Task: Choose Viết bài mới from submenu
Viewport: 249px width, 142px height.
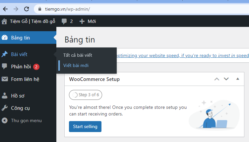Action: (76, 65)
